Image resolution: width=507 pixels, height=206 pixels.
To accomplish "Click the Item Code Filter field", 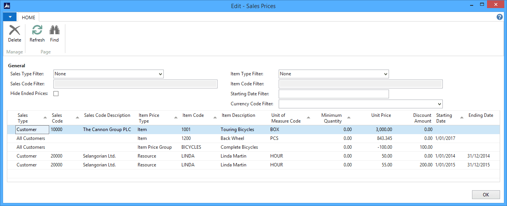I will pos(361,84).
